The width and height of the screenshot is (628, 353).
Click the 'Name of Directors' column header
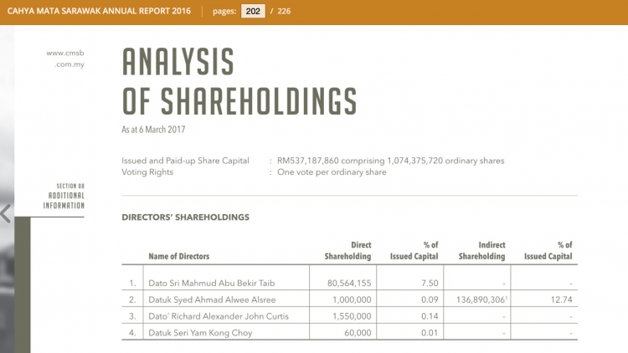coord(179,257)
